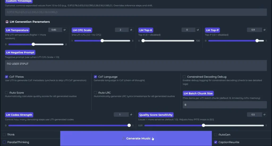Image resolution: width=272 pixels, height=146 pixels.
Task: Uncheck the CoT Metas checkbox
Action: point(7,77)
